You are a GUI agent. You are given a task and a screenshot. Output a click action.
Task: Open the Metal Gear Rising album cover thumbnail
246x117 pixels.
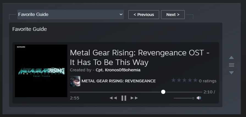tap(41, 71)
